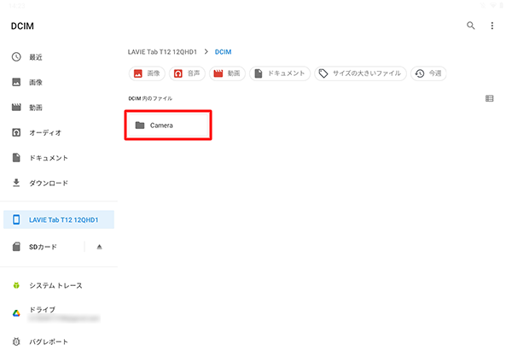Open the search magnifier icon
Screen dimensions: 512x356
click(x=470, y=26)
